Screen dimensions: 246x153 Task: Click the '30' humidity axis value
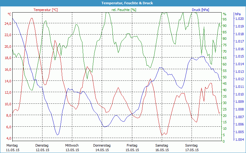pos(225,103)
